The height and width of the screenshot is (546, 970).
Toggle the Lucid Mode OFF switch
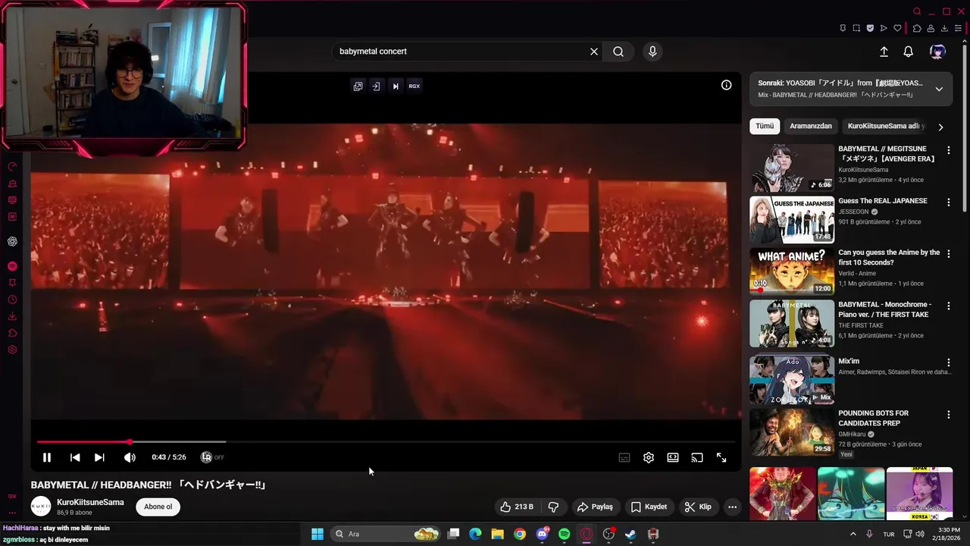click(x=212, y=457)
